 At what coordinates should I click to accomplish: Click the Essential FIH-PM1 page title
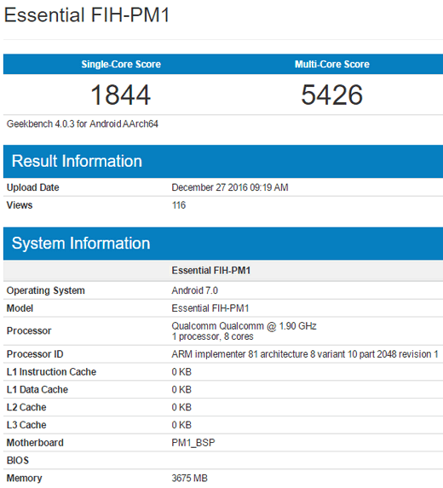(87, 15)
